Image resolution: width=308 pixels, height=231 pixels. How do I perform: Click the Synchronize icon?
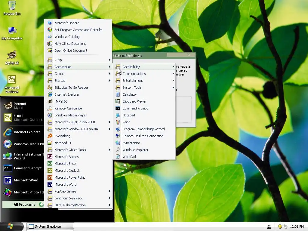(x=118, y=143)
